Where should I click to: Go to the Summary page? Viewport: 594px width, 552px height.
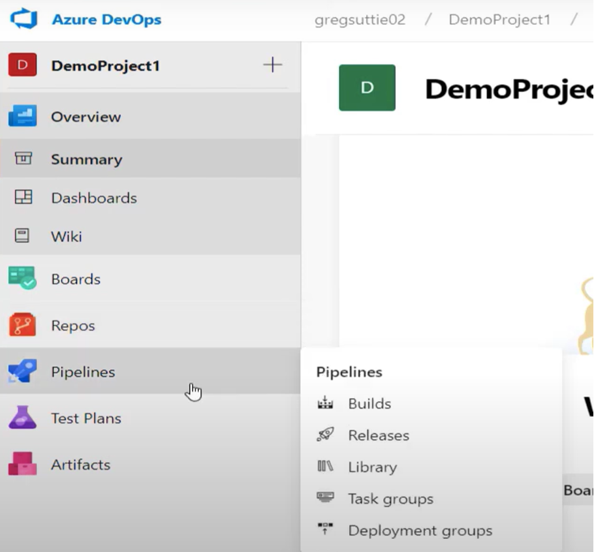click(86, 159)
